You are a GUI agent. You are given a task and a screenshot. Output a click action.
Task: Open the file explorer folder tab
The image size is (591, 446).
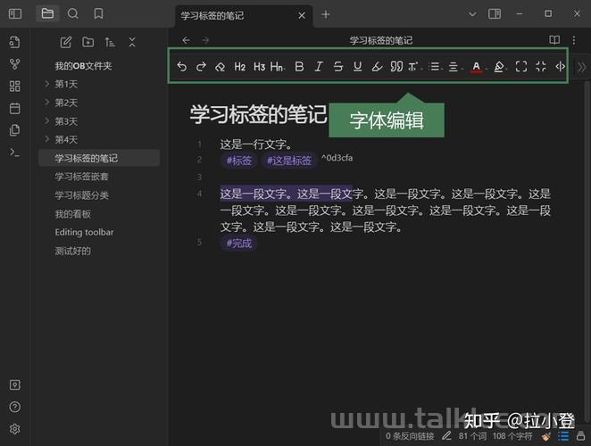pos(47,14)
